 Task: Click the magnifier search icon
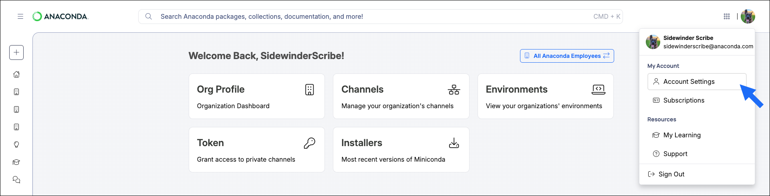pos(149,16)
